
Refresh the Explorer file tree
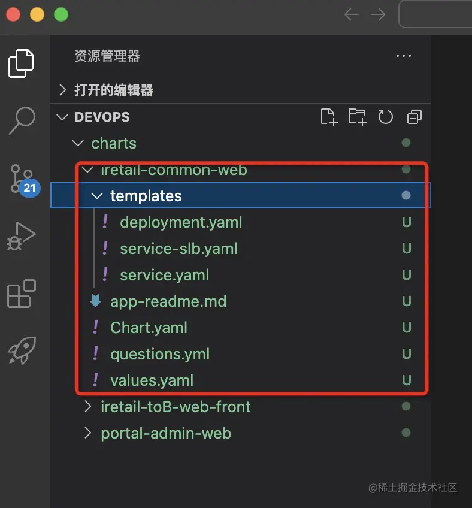386,117
